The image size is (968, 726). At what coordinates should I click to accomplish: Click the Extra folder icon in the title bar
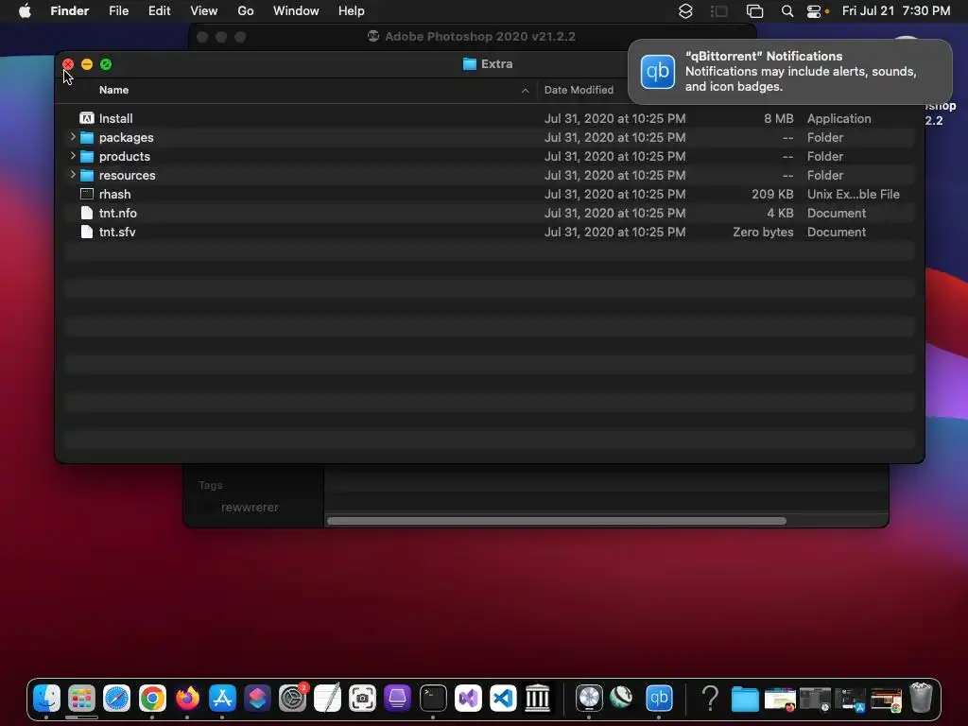pyautogui.click(x=469, y=63)
